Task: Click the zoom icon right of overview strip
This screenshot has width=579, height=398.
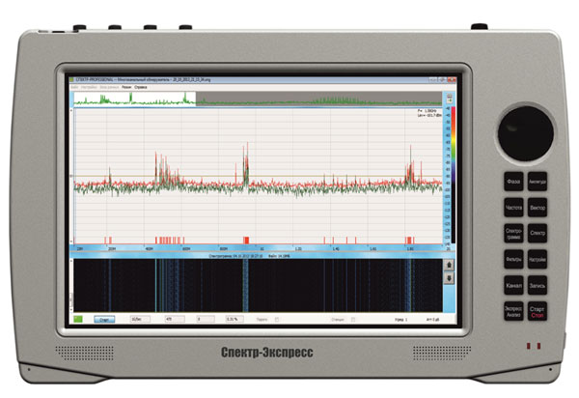Action: coord(449,99)
